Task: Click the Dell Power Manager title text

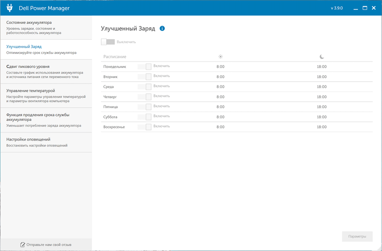Action: point(44,8)
